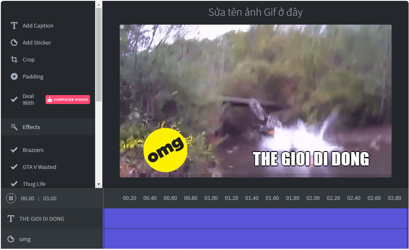
Task: Jump to timeline marker 01.40
Action: [252, 198]
